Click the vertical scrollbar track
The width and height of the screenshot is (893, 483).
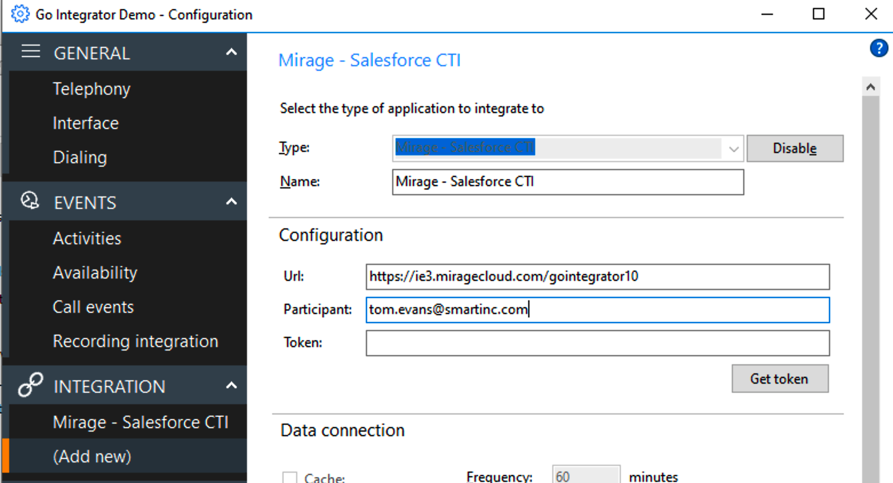click(x=871, y=288)
